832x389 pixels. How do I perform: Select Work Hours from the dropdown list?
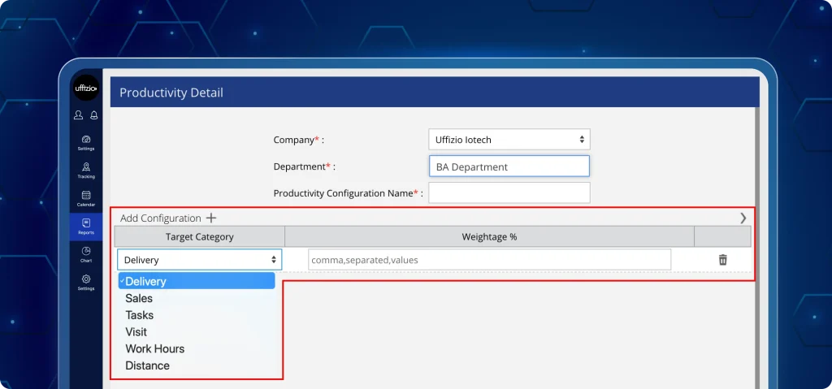pyautogui.click(x=154, y=348)
